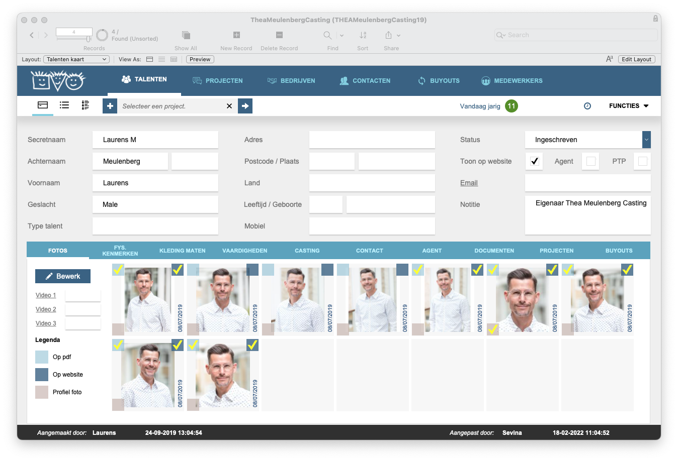Clear the selected project with X
678x461 pixels.
click(229, 106)
